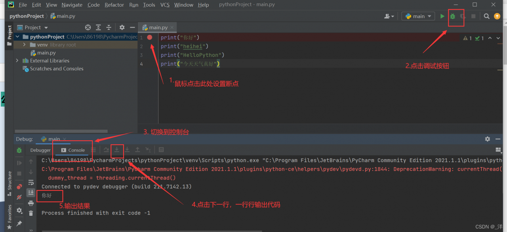Open the Run menu

pos(134,5)
